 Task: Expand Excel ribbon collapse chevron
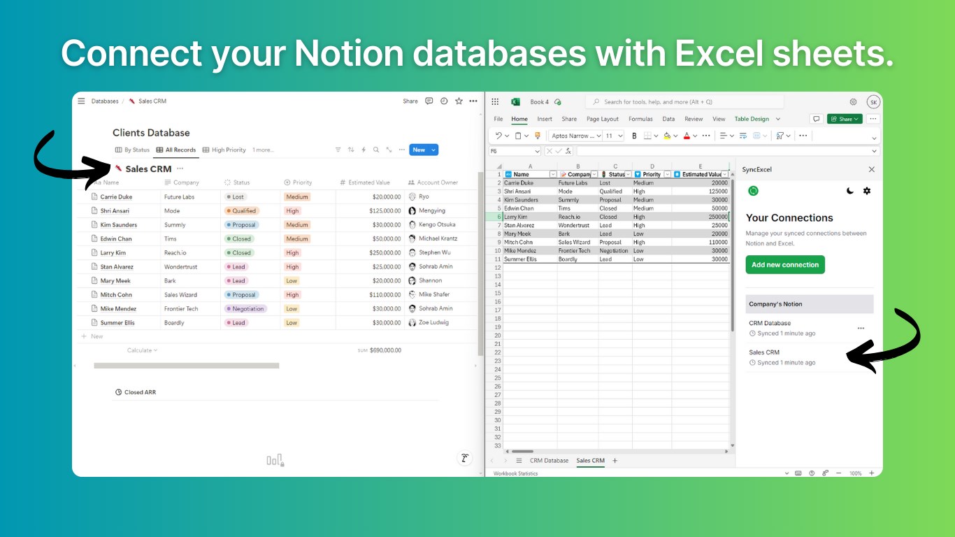click(874, 138)
